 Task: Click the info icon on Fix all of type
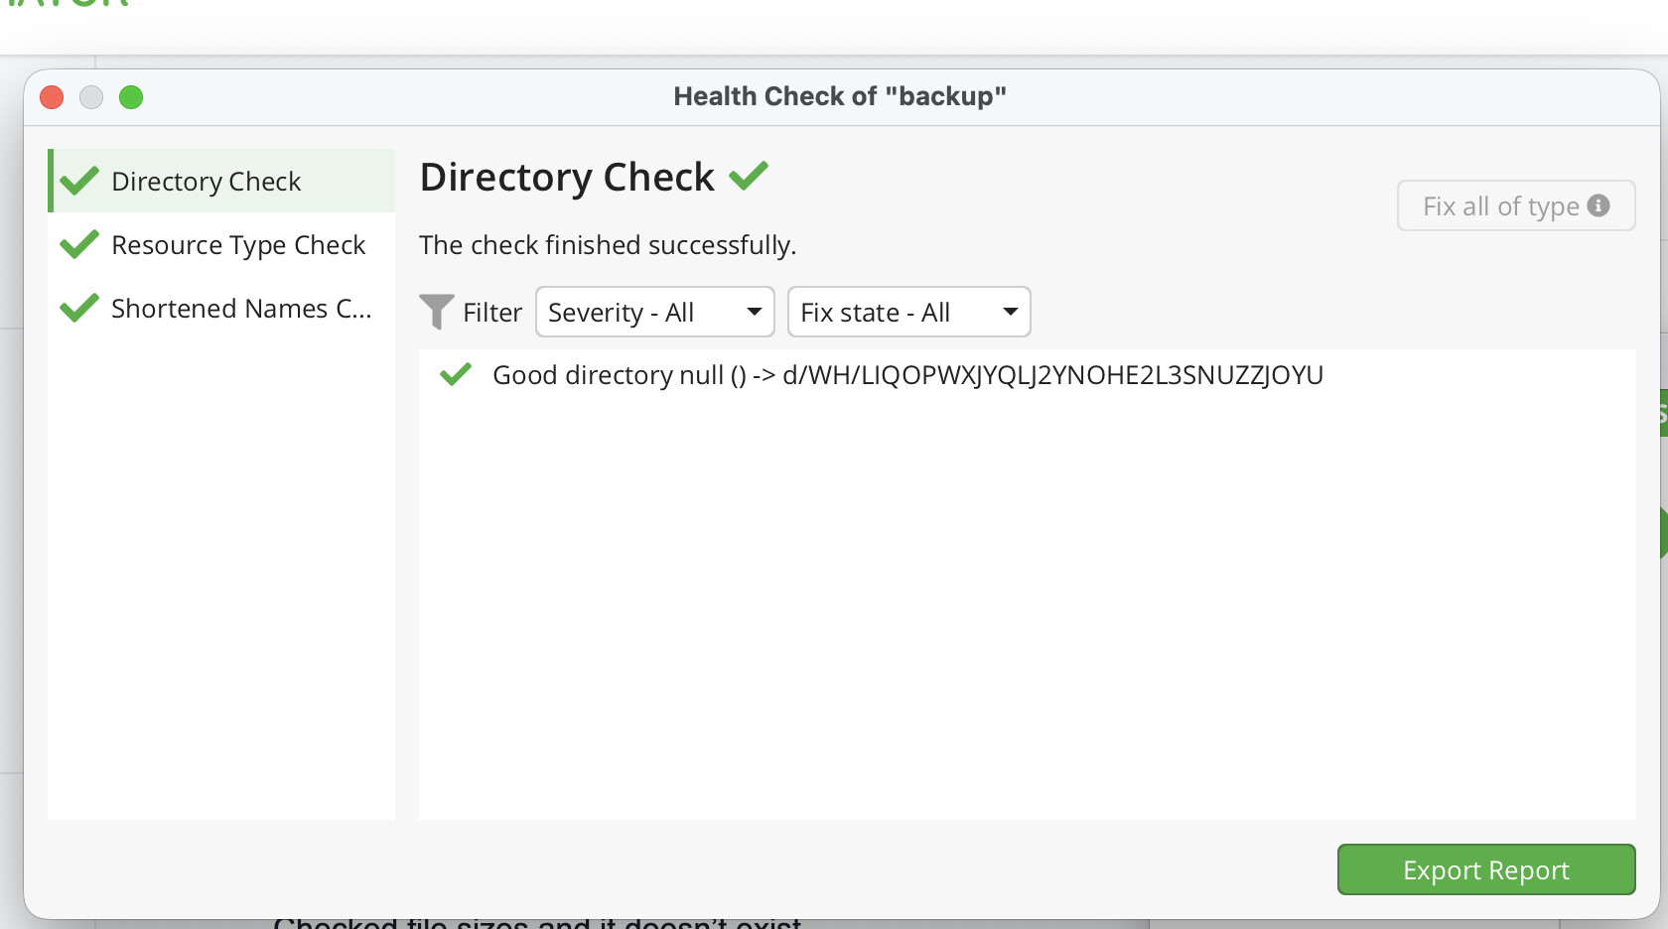[x=1598, y=205]
